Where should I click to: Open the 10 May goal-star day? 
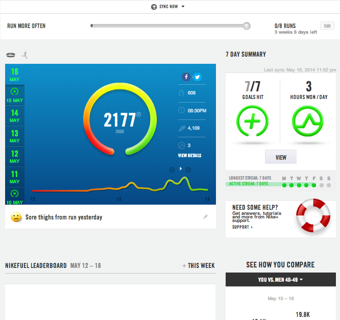15,196
